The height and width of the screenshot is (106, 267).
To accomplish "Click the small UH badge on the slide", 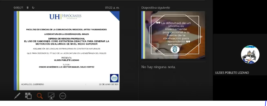I will pos(114,78).
